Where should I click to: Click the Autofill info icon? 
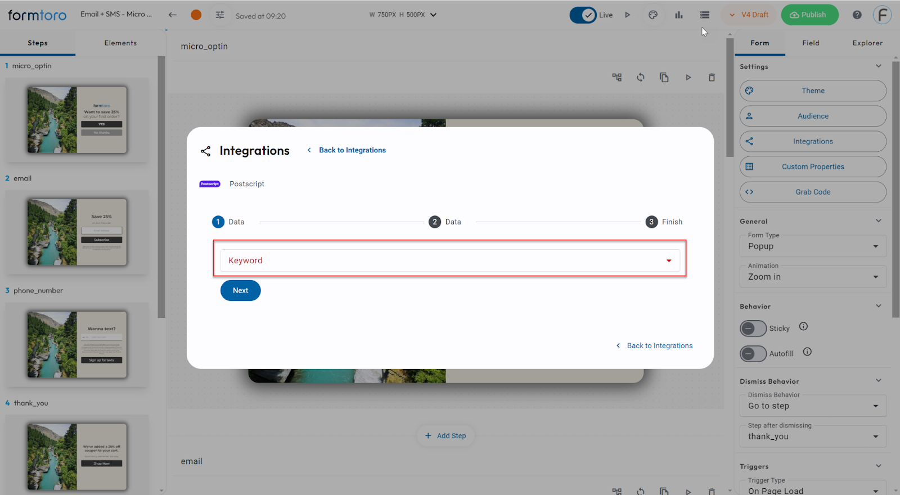coord(807,352)
